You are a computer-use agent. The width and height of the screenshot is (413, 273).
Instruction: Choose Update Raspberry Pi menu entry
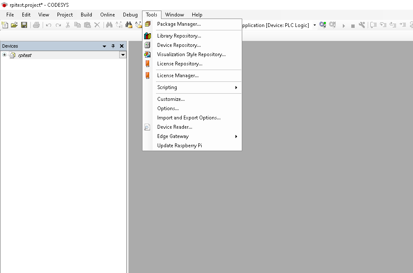click(x=192, y=146)
